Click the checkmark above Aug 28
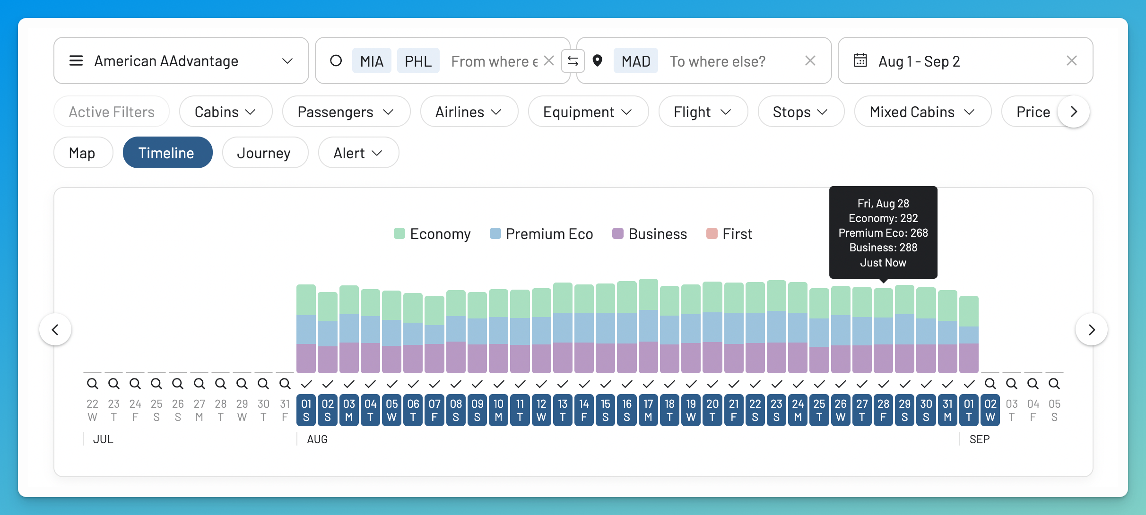The width and height of the screenshot is (1146, 515). tap(883, 384)
